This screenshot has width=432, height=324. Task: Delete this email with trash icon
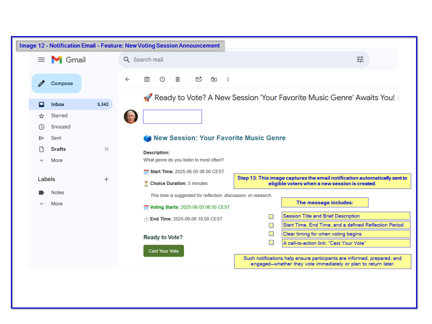pyautogui.click(x=178, y=79)
